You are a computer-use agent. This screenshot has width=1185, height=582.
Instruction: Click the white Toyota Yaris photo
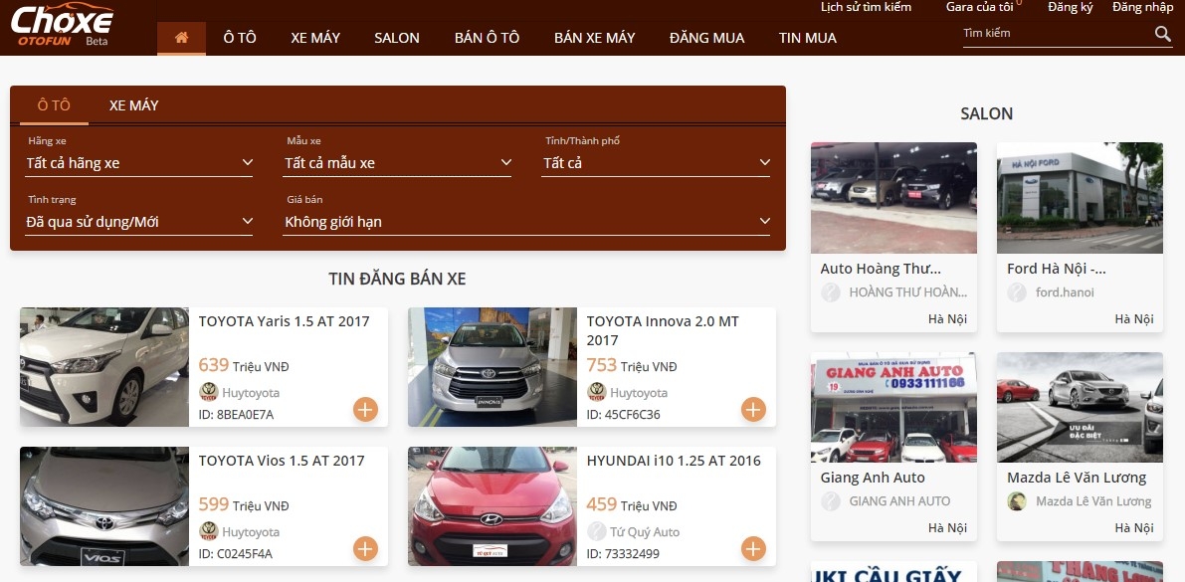(104, 366)
